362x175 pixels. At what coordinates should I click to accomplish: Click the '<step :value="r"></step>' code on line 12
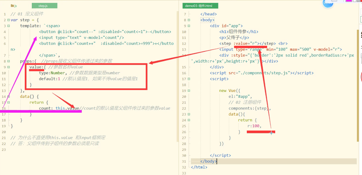click(247, 44)
